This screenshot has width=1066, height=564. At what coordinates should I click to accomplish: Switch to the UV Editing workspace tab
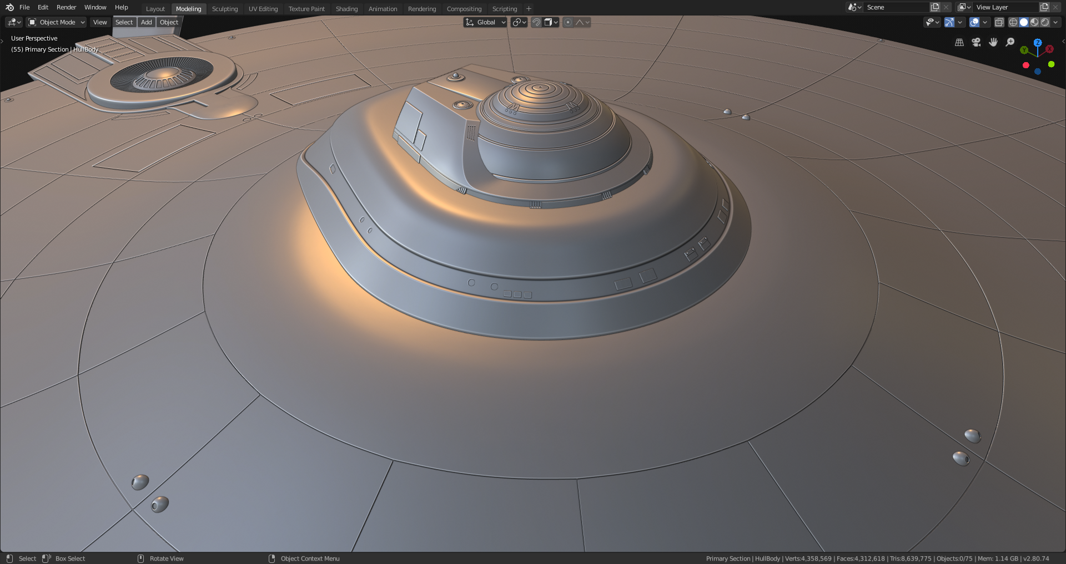tap(263, 9)
